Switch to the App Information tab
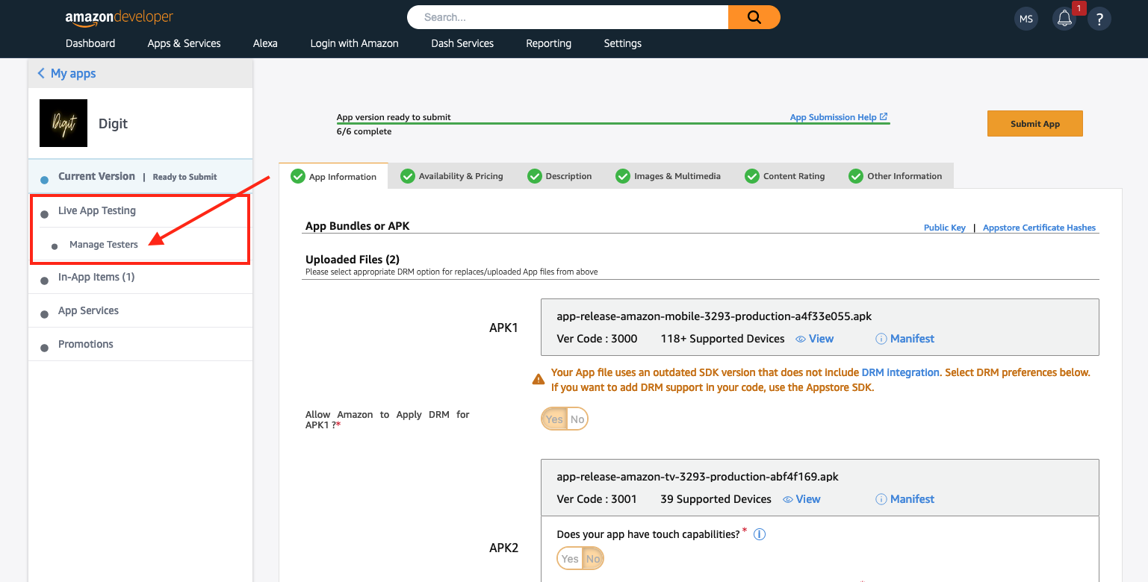This screenshot has width=1148, height=582. point(333,176)
